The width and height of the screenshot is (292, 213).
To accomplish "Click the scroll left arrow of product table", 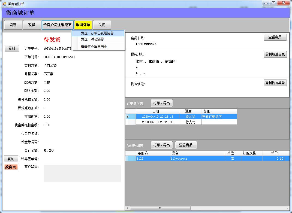I will coord(127,208).
